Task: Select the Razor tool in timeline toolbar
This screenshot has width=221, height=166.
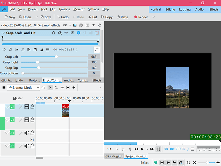Action: [x=56, y=88]
